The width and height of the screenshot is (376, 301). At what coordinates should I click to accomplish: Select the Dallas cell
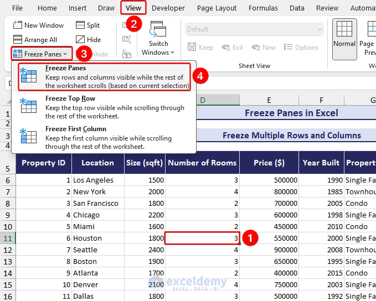(98, 296)
